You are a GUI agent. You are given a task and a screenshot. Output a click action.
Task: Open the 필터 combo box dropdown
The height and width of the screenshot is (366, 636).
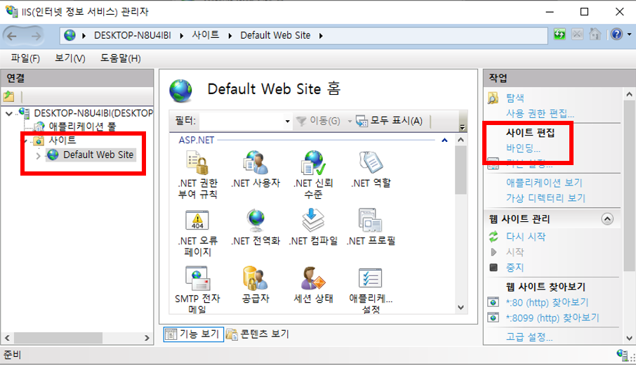pos(287,121)
